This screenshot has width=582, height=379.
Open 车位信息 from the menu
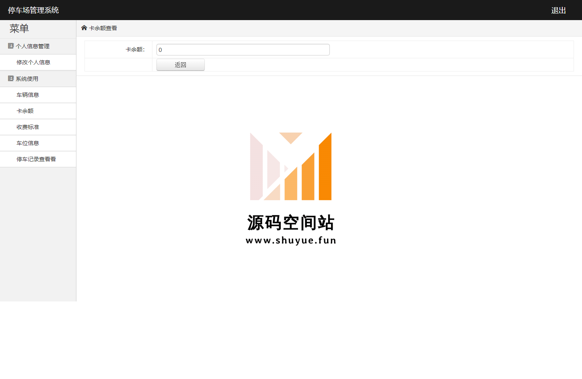(38, 143)
